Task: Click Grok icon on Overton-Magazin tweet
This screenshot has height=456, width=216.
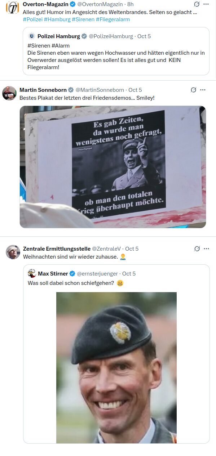Action: click(x=197, y=4)
